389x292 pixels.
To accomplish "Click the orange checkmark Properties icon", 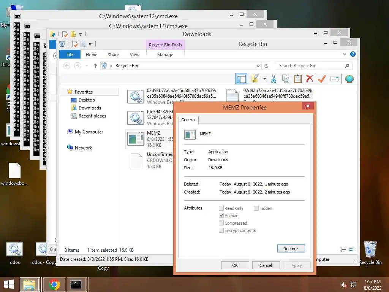I will (x=322, y=79).
